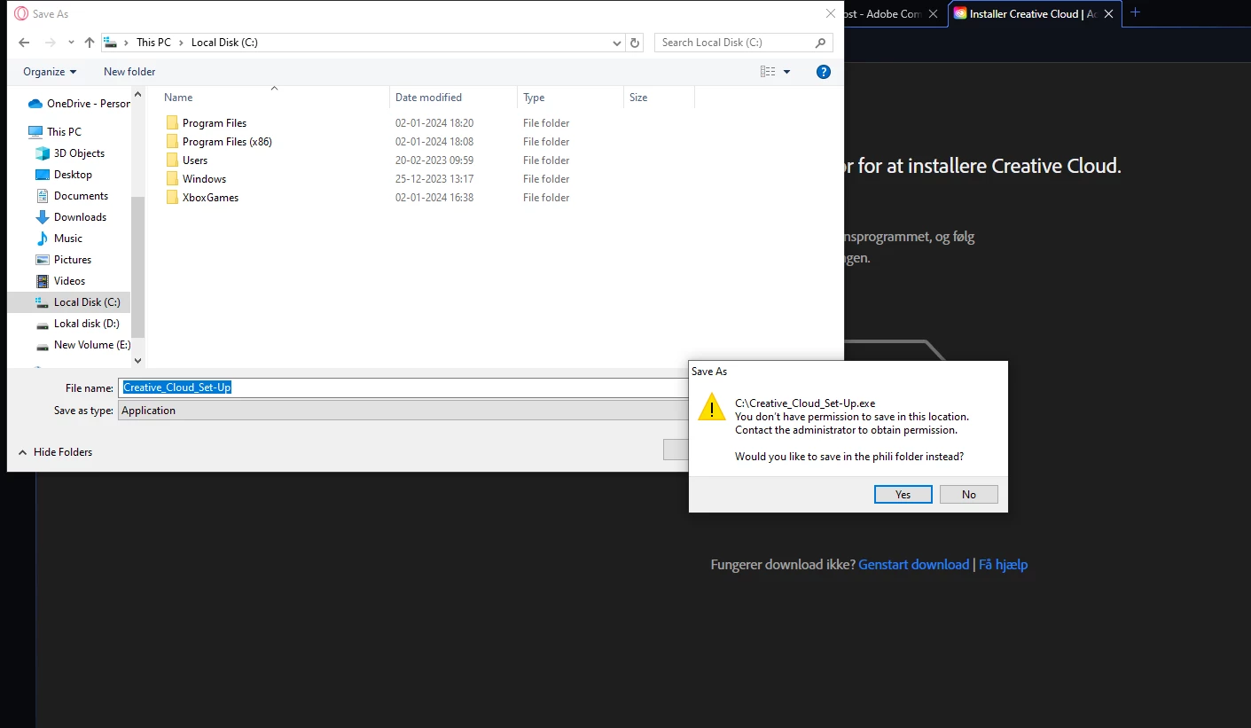The height and width of the screenshot is (728, 1251).
Task: Click This PC in the address breadcrumb
Action: (153, 43)
